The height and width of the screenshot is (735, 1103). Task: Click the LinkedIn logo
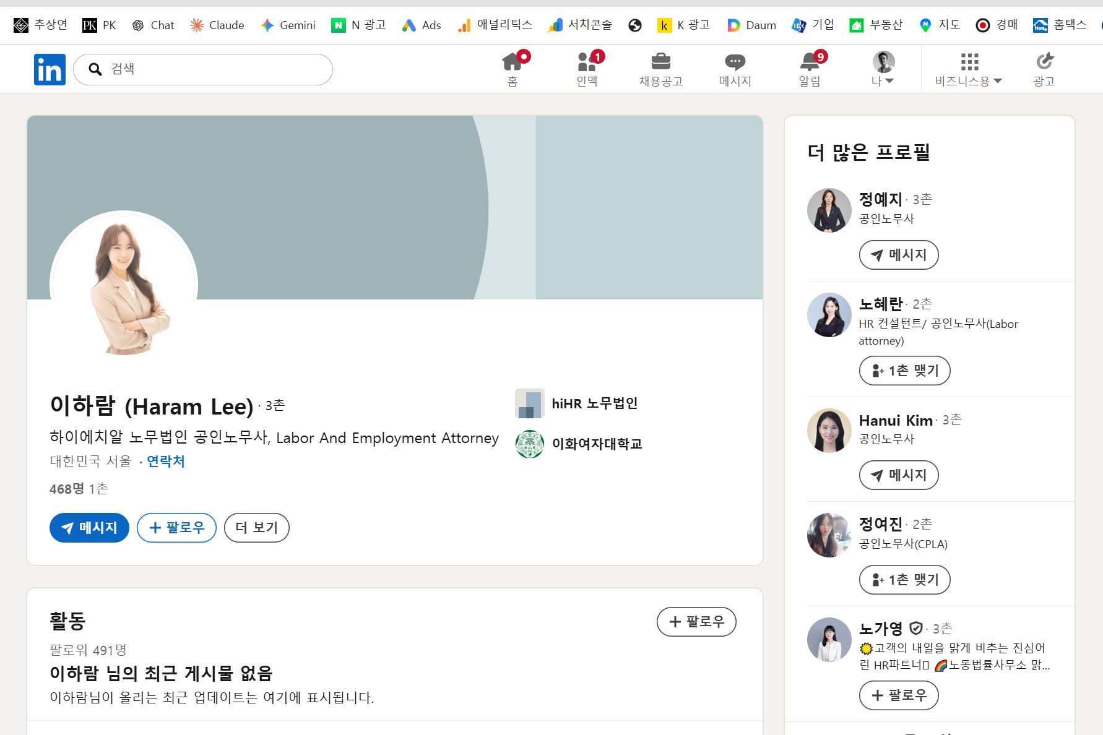(x=50, y=69)
